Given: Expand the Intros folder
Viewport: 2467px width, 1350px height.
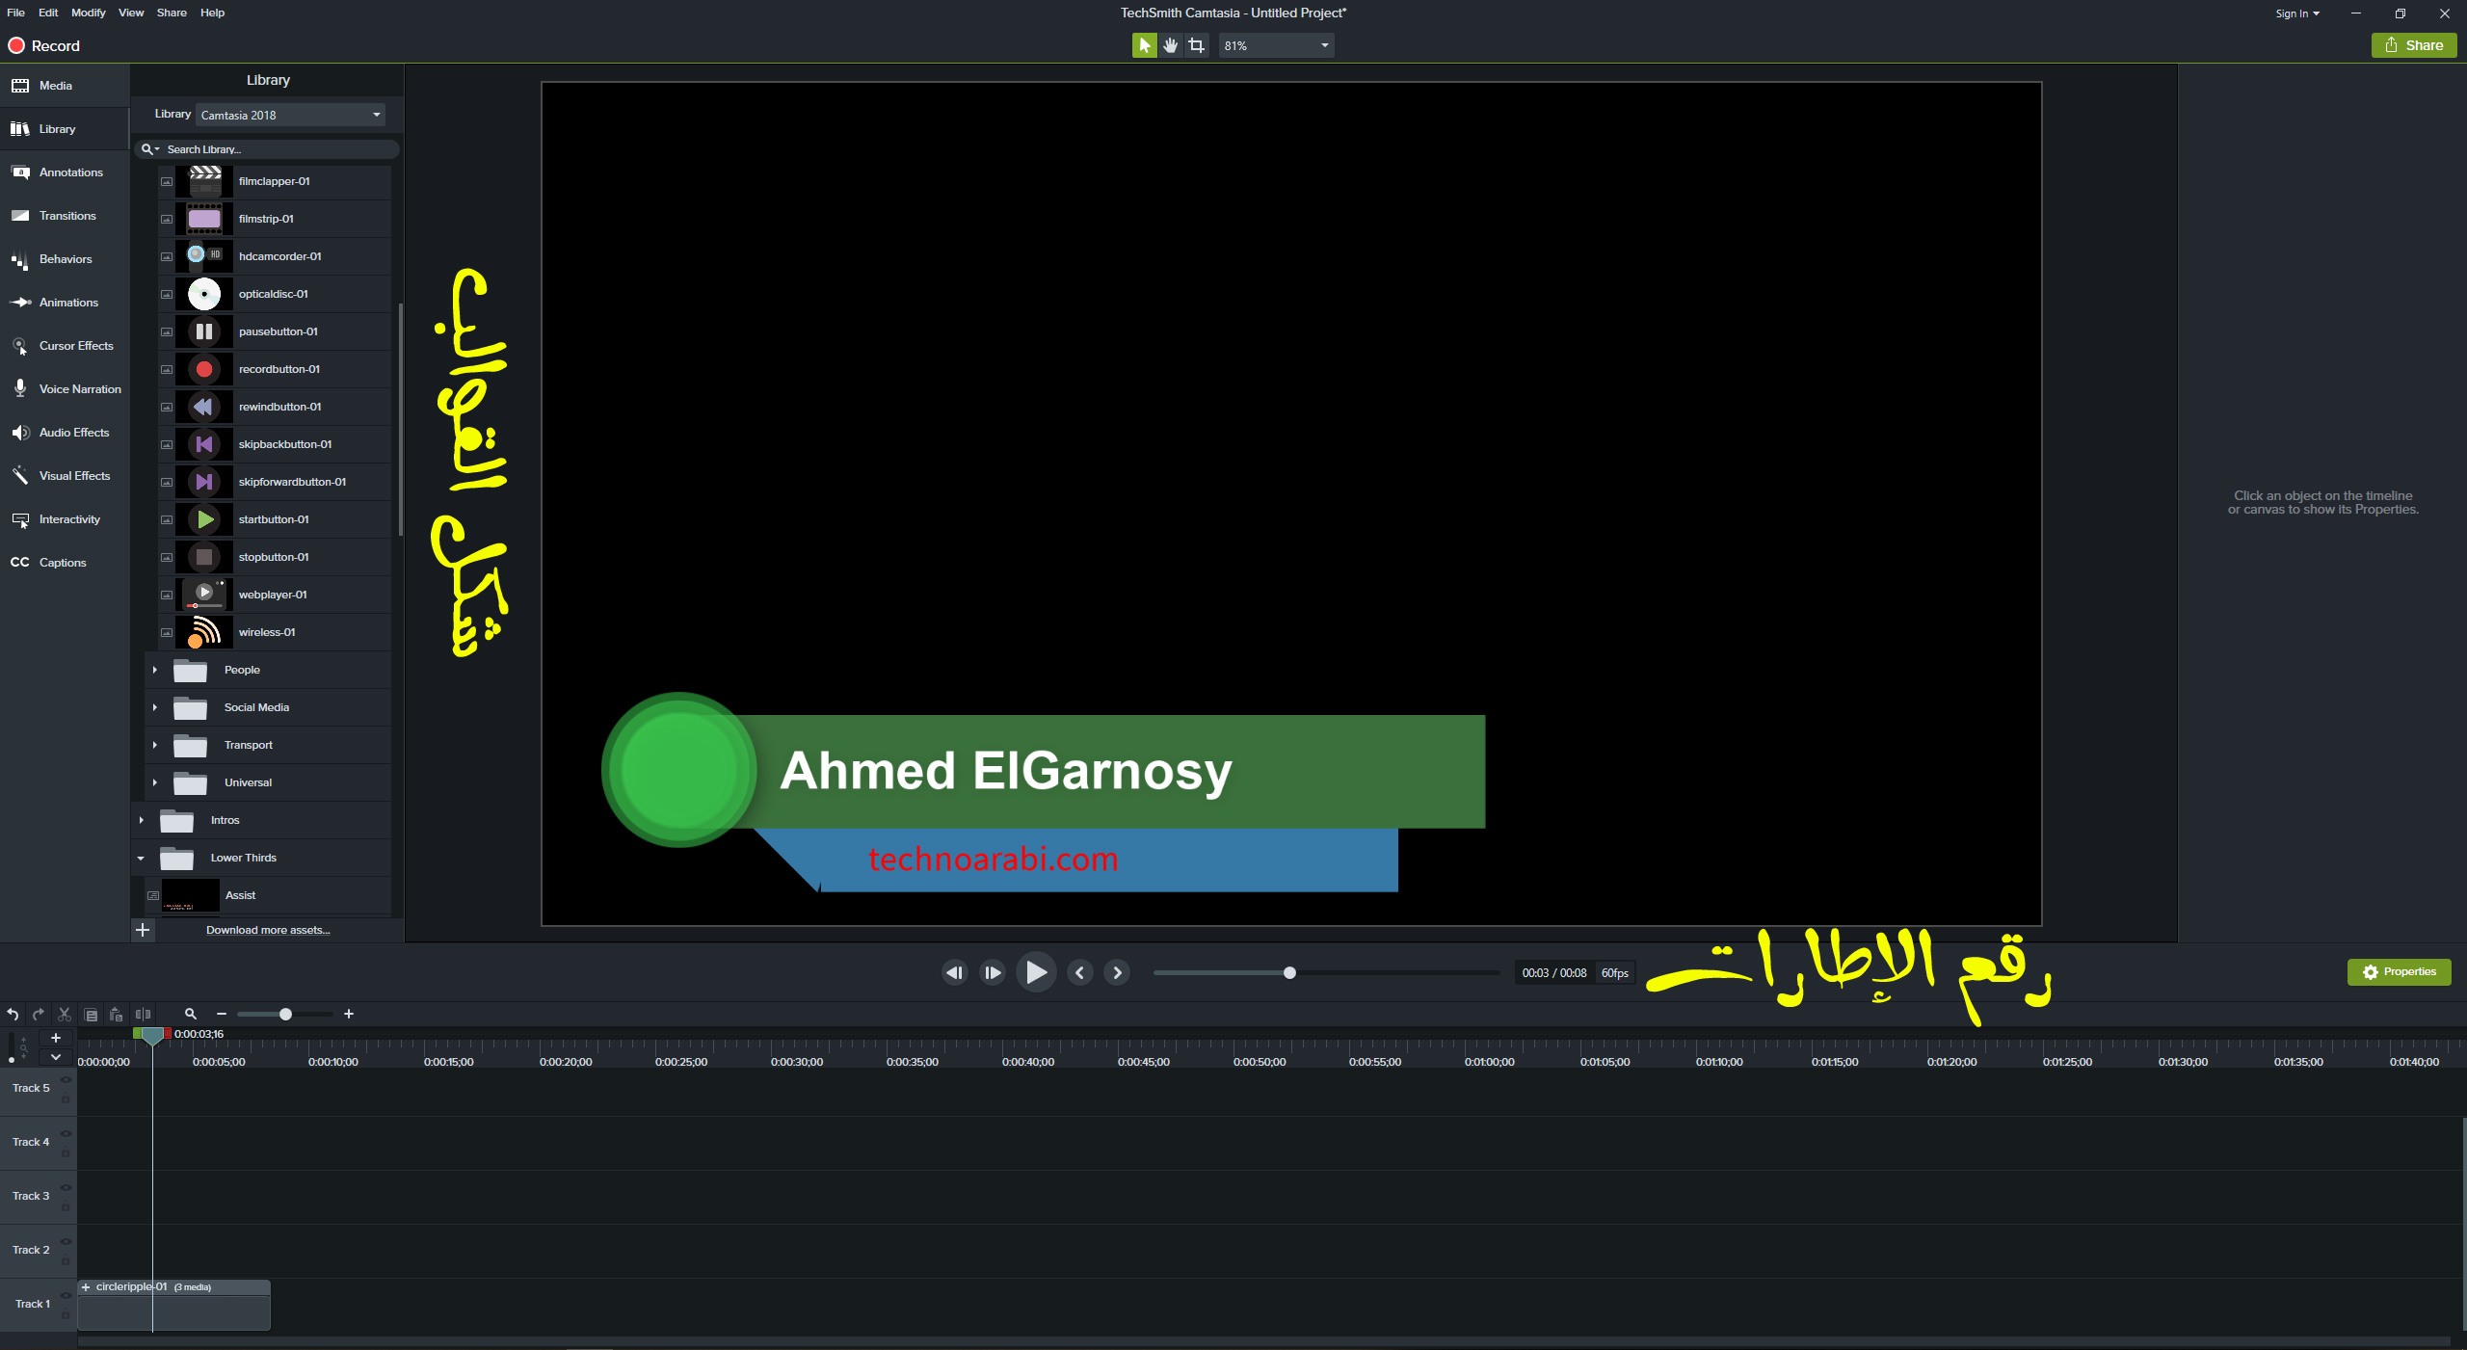Looking at the screenshot, I should pyautogui.click(x=141, y=820).
